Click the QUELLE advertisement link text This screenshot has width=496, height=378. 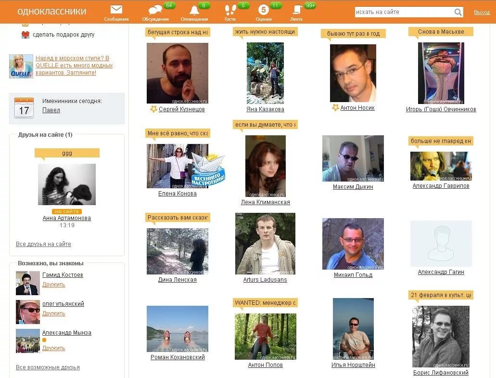[x=74, y=65]
